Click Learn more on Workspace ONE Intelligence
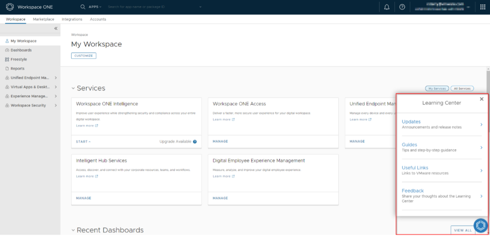Image resolution: width=490 pixels, height=236 pixels. click(85, 126)
